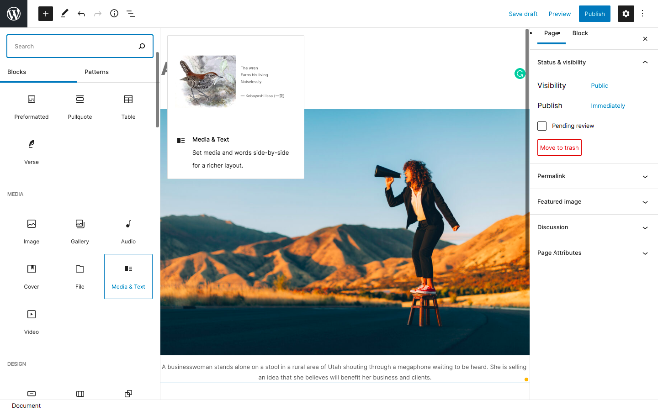Switch to the Blocks tab

tap(38, 72)
